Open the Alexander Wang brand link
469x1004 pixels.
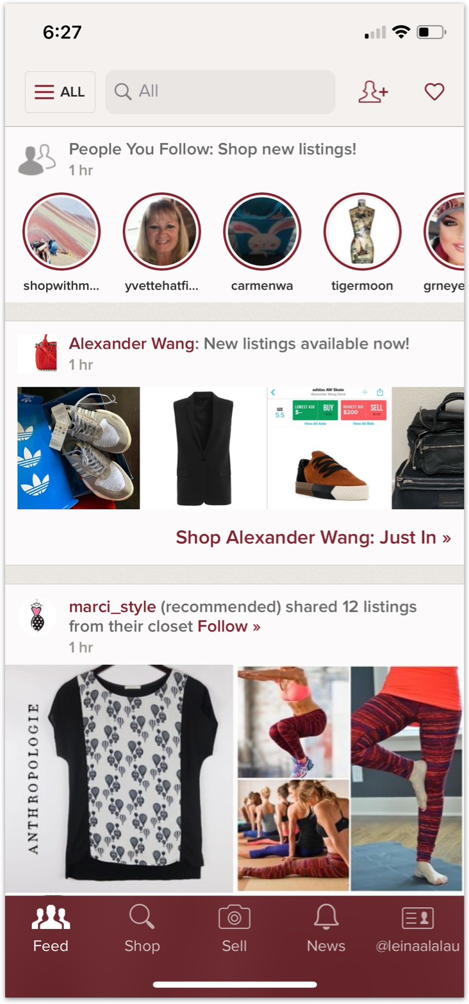(131, 344)
